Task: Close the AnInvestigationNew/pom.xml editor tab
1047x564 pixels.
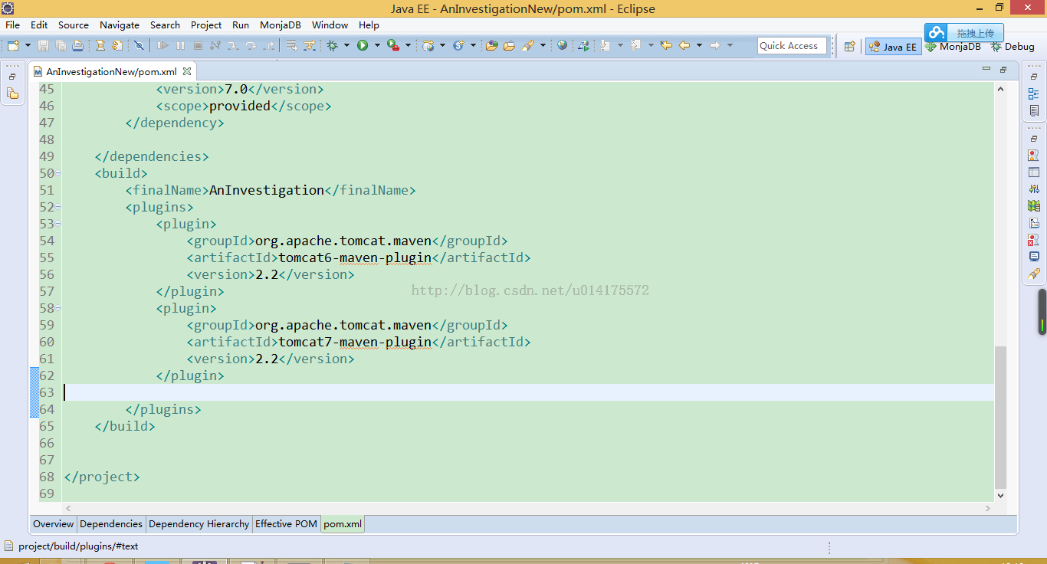Action: [186, 71]
